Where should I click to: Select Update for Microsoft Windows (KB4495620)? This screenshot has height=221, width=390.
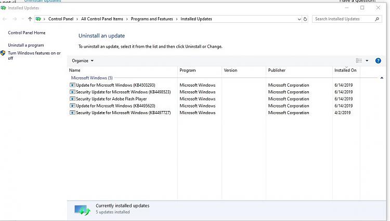[x=115, y=106]
